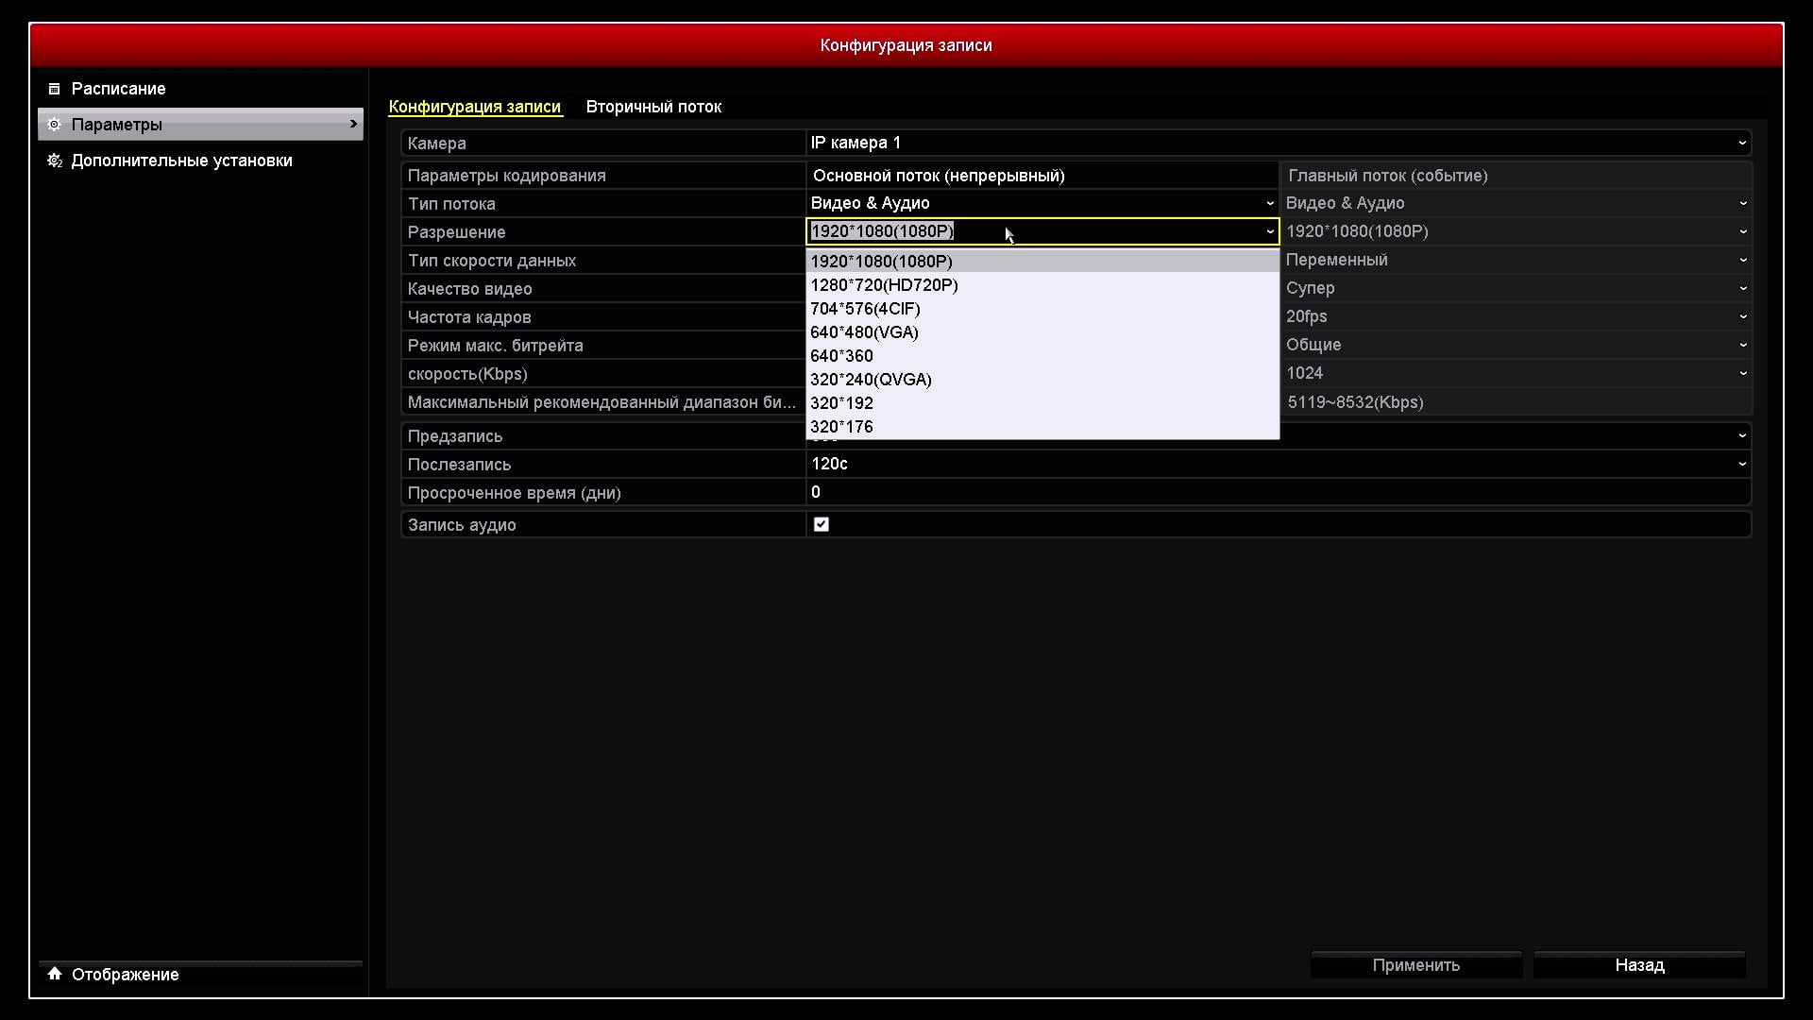1813x1020 pixels.
Task: Click the home icon beside Отображение
Action: point(55,974)
